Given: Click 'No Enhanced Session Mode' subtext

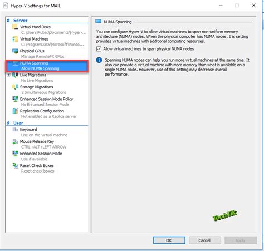Looking at the screenshot, I should pyautogui.click(x=45, y=105).
